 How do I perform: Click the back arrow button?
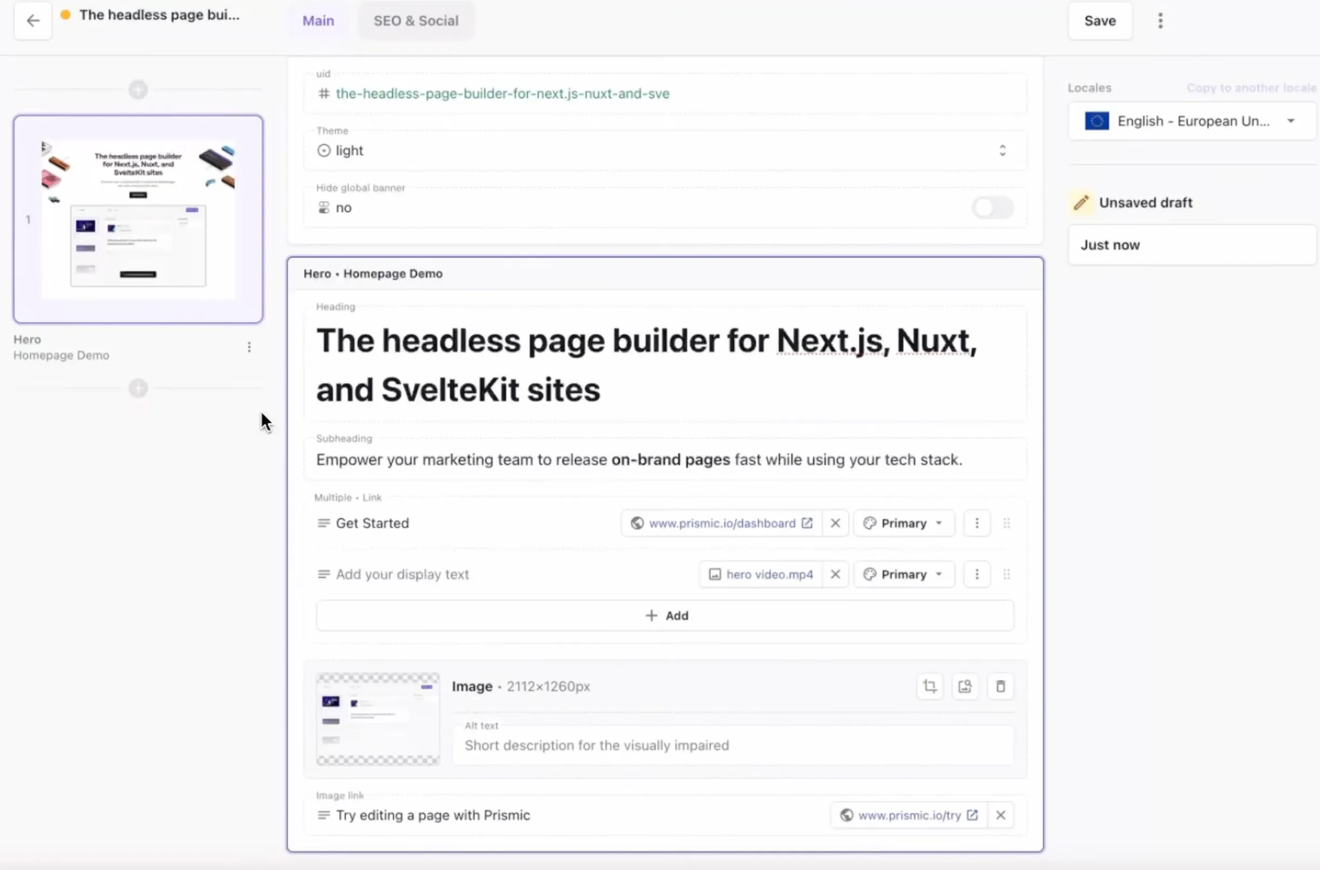tap(33, 21)
